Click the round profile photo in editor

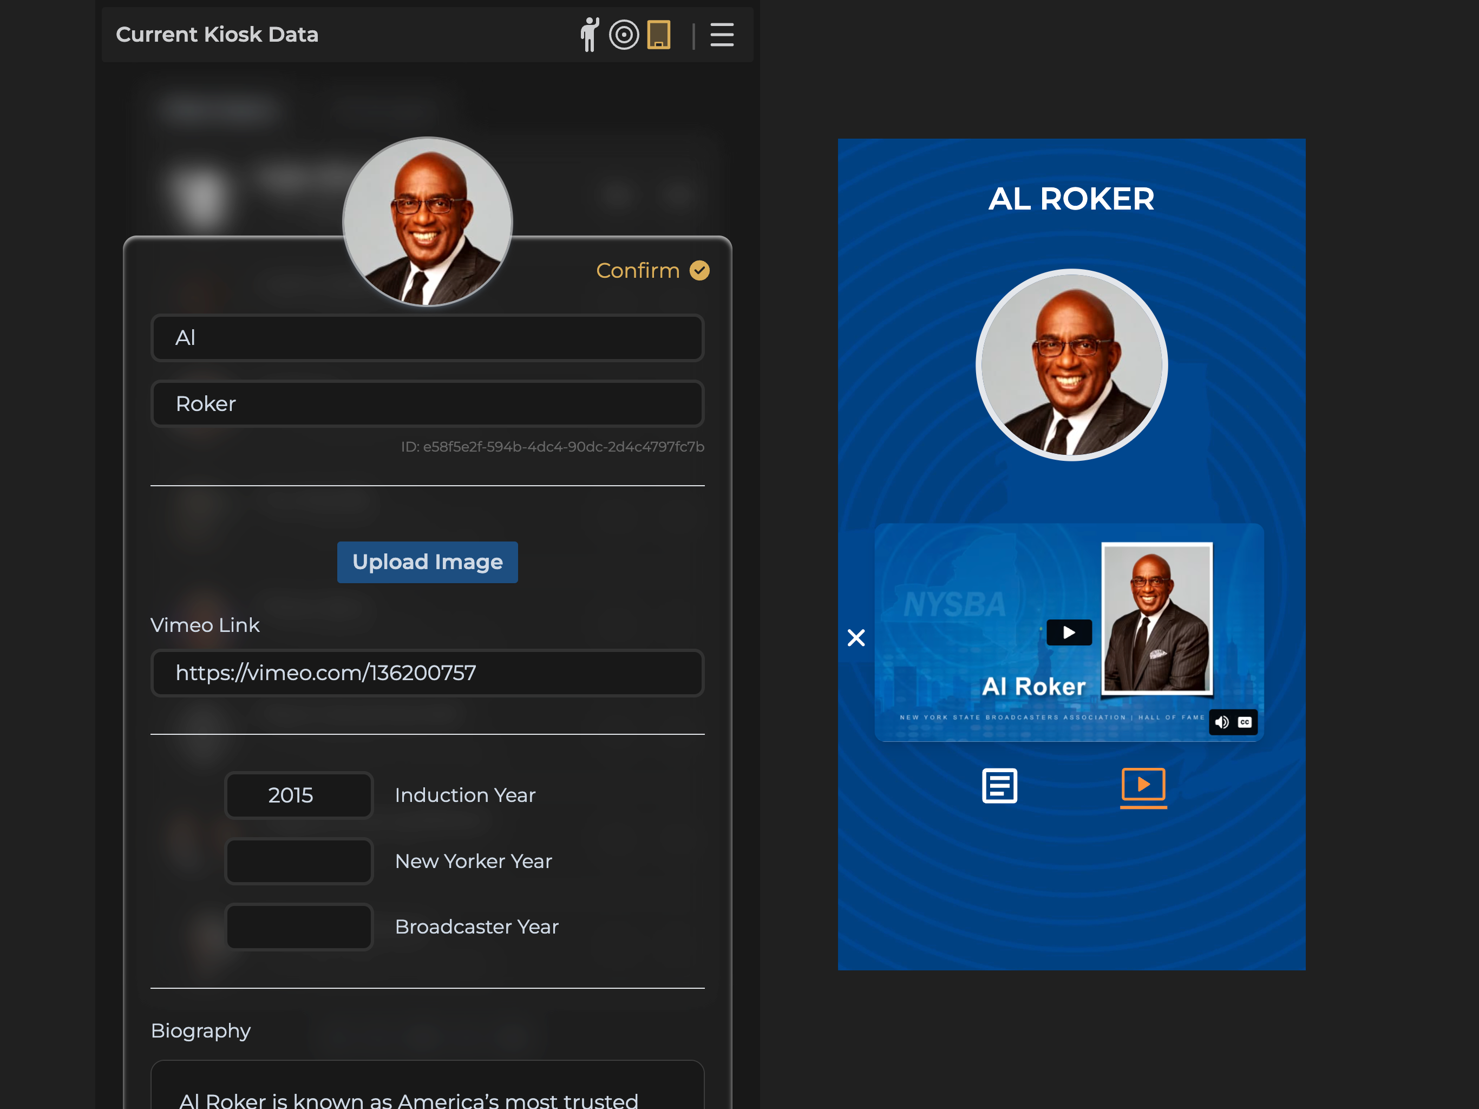(427, 222)
